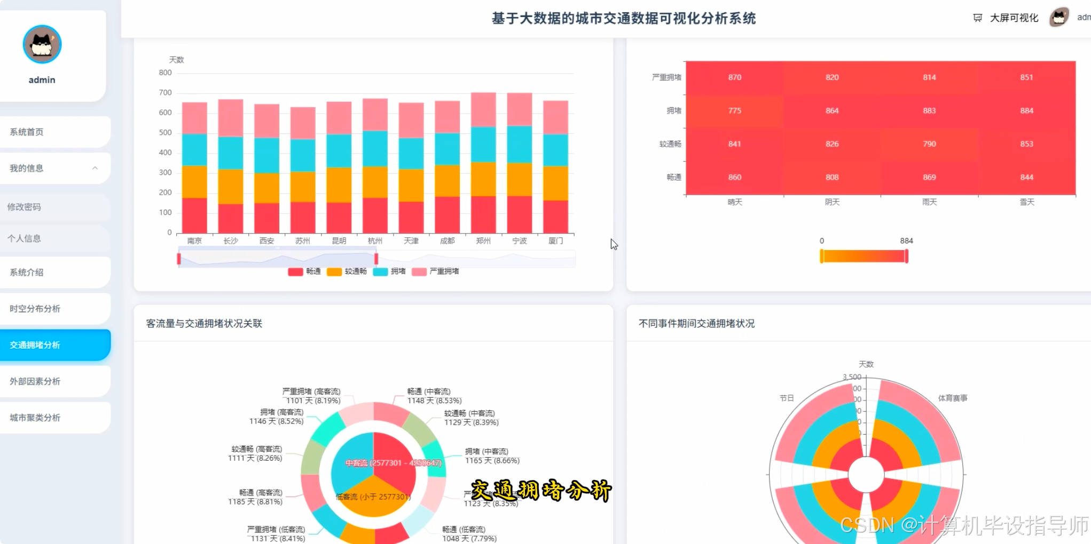This screenshot has width=1091, height=544.
Task: Click the heatmap lower range handle at 0
Action: tap(821, 257)
